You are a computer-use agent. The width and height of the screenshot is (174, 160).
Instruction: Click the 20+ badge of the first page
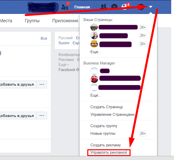(143, 27)
